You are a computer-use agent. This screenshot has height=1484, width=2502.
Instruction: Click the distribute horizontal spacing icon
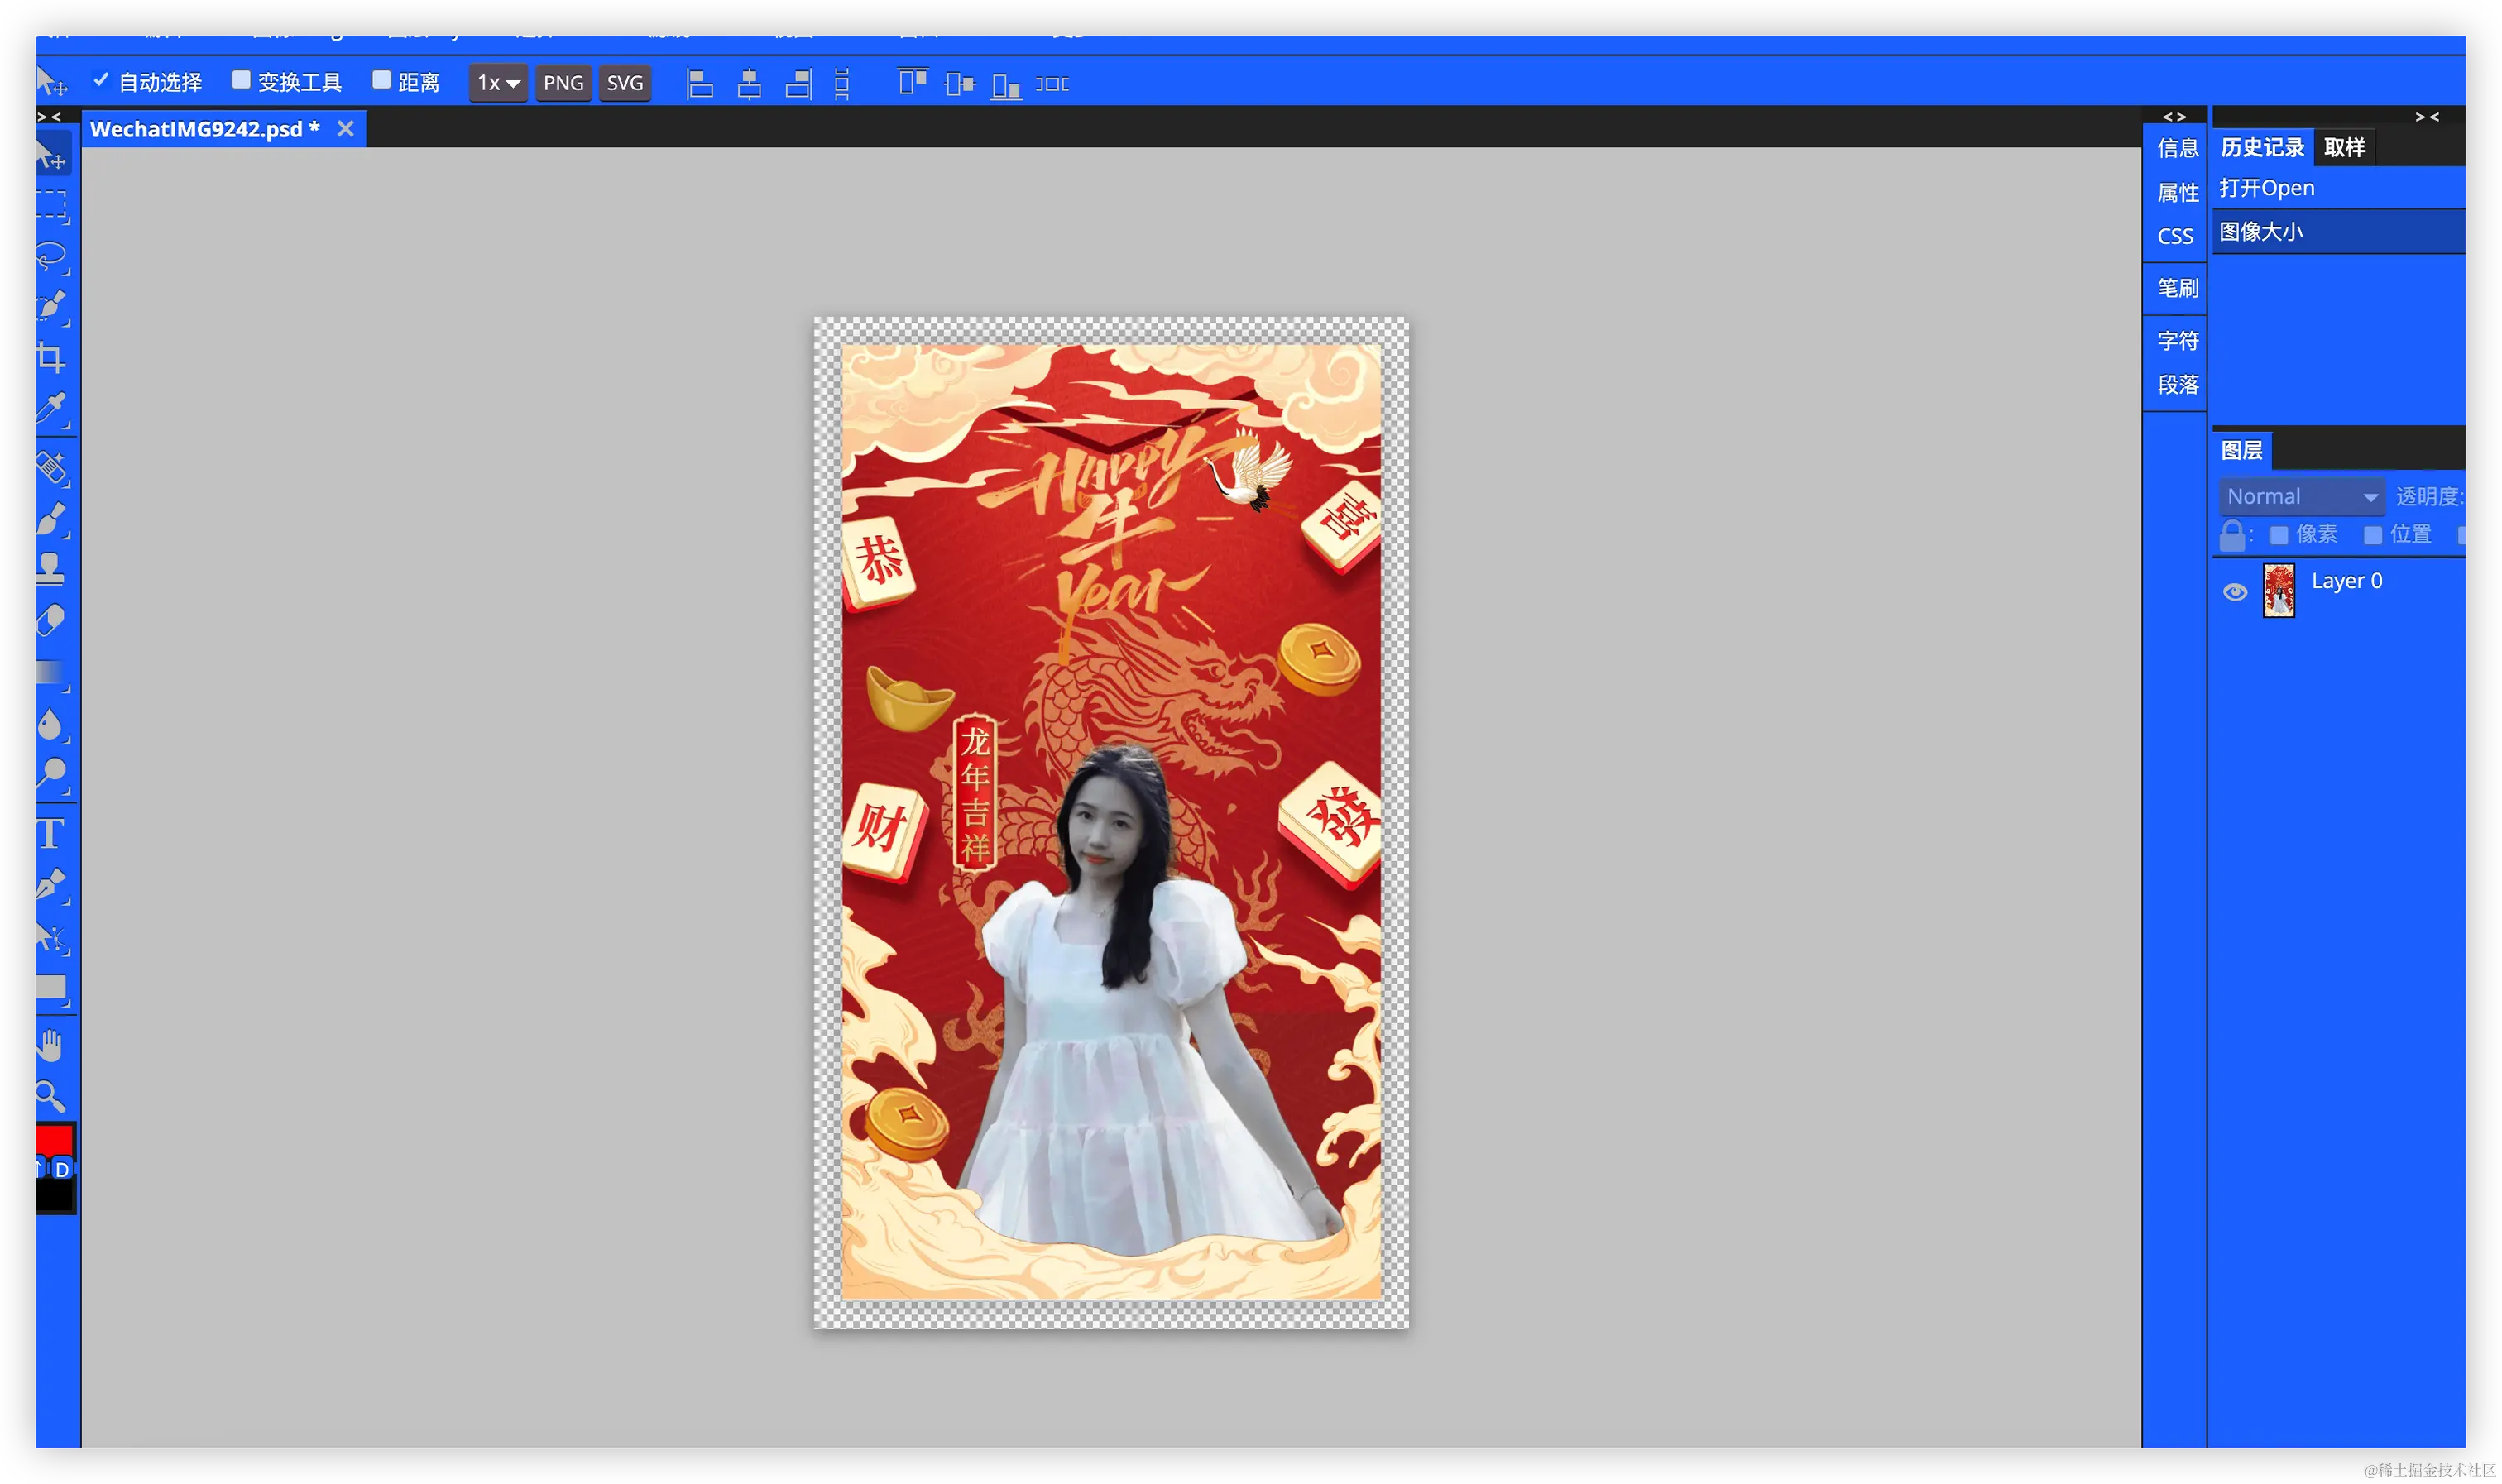point(1052,84)
